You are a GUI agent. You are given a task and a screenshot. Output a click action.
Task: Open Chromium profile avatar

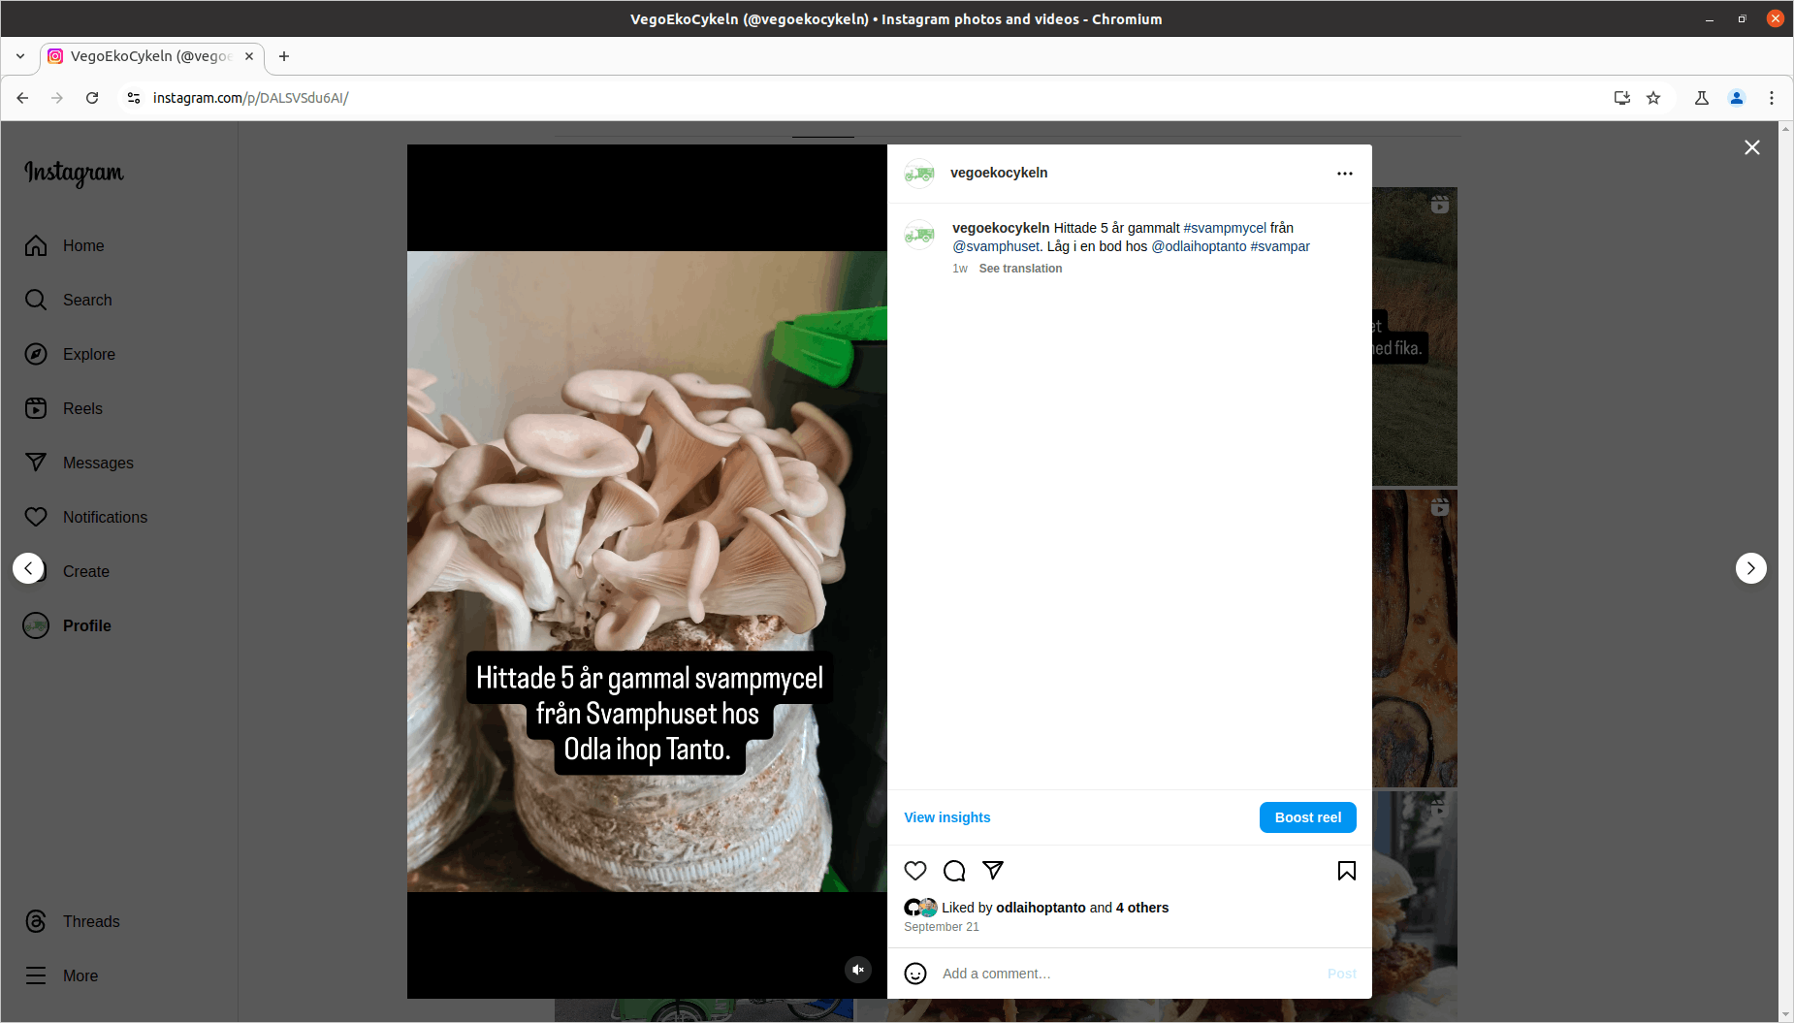tap(1737, 98)
